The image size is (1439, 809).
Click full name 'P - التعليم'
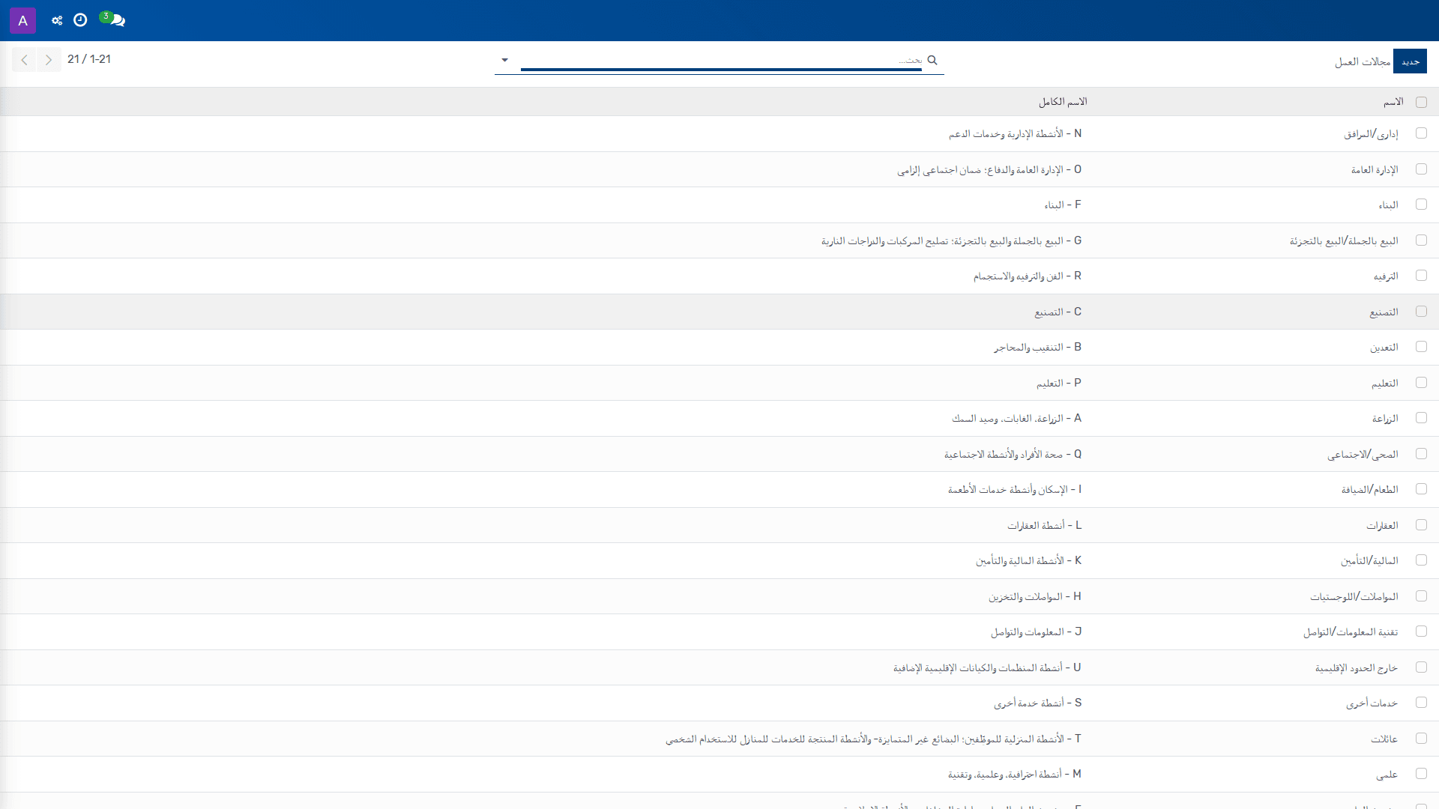tap(1059, 384)
